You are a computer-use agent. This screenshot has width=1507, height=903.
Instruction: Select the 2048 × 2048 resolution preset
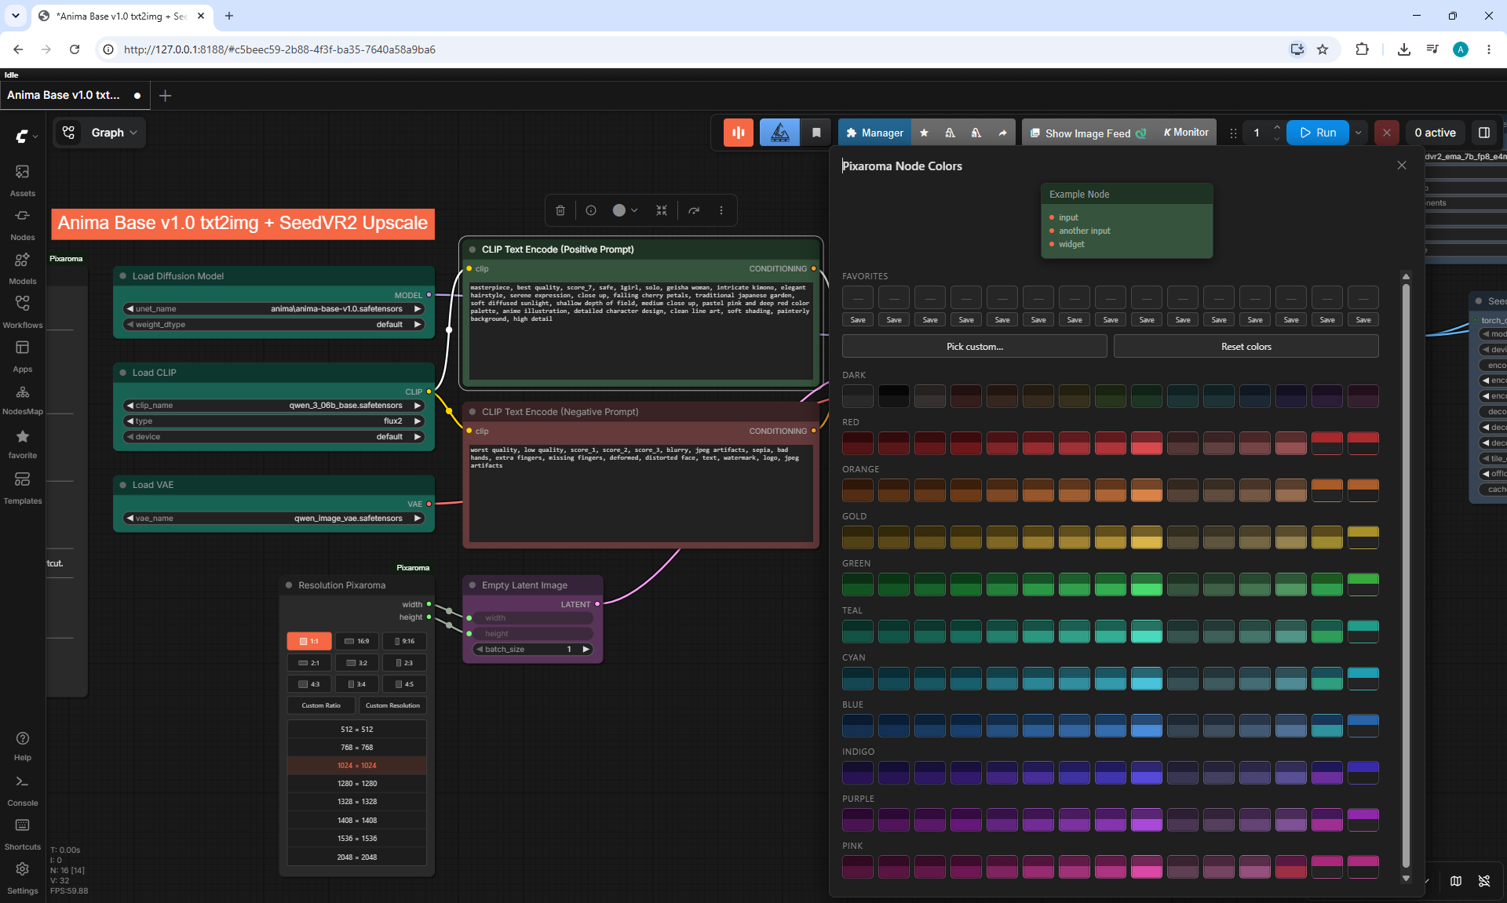click(357, 857)
